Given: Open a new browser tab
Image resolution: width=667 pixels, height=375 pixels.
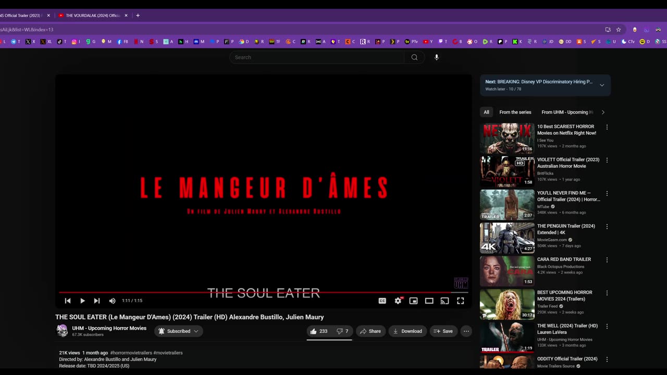Looking at the screenshot, I should pos(138,16).
